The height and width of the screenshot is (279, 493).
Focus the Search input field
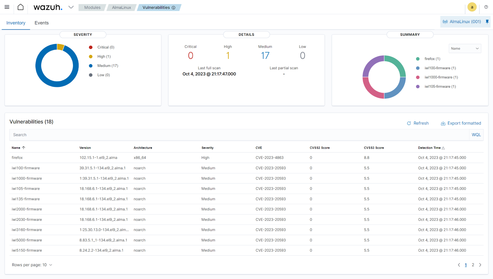(x=239, y=135)
